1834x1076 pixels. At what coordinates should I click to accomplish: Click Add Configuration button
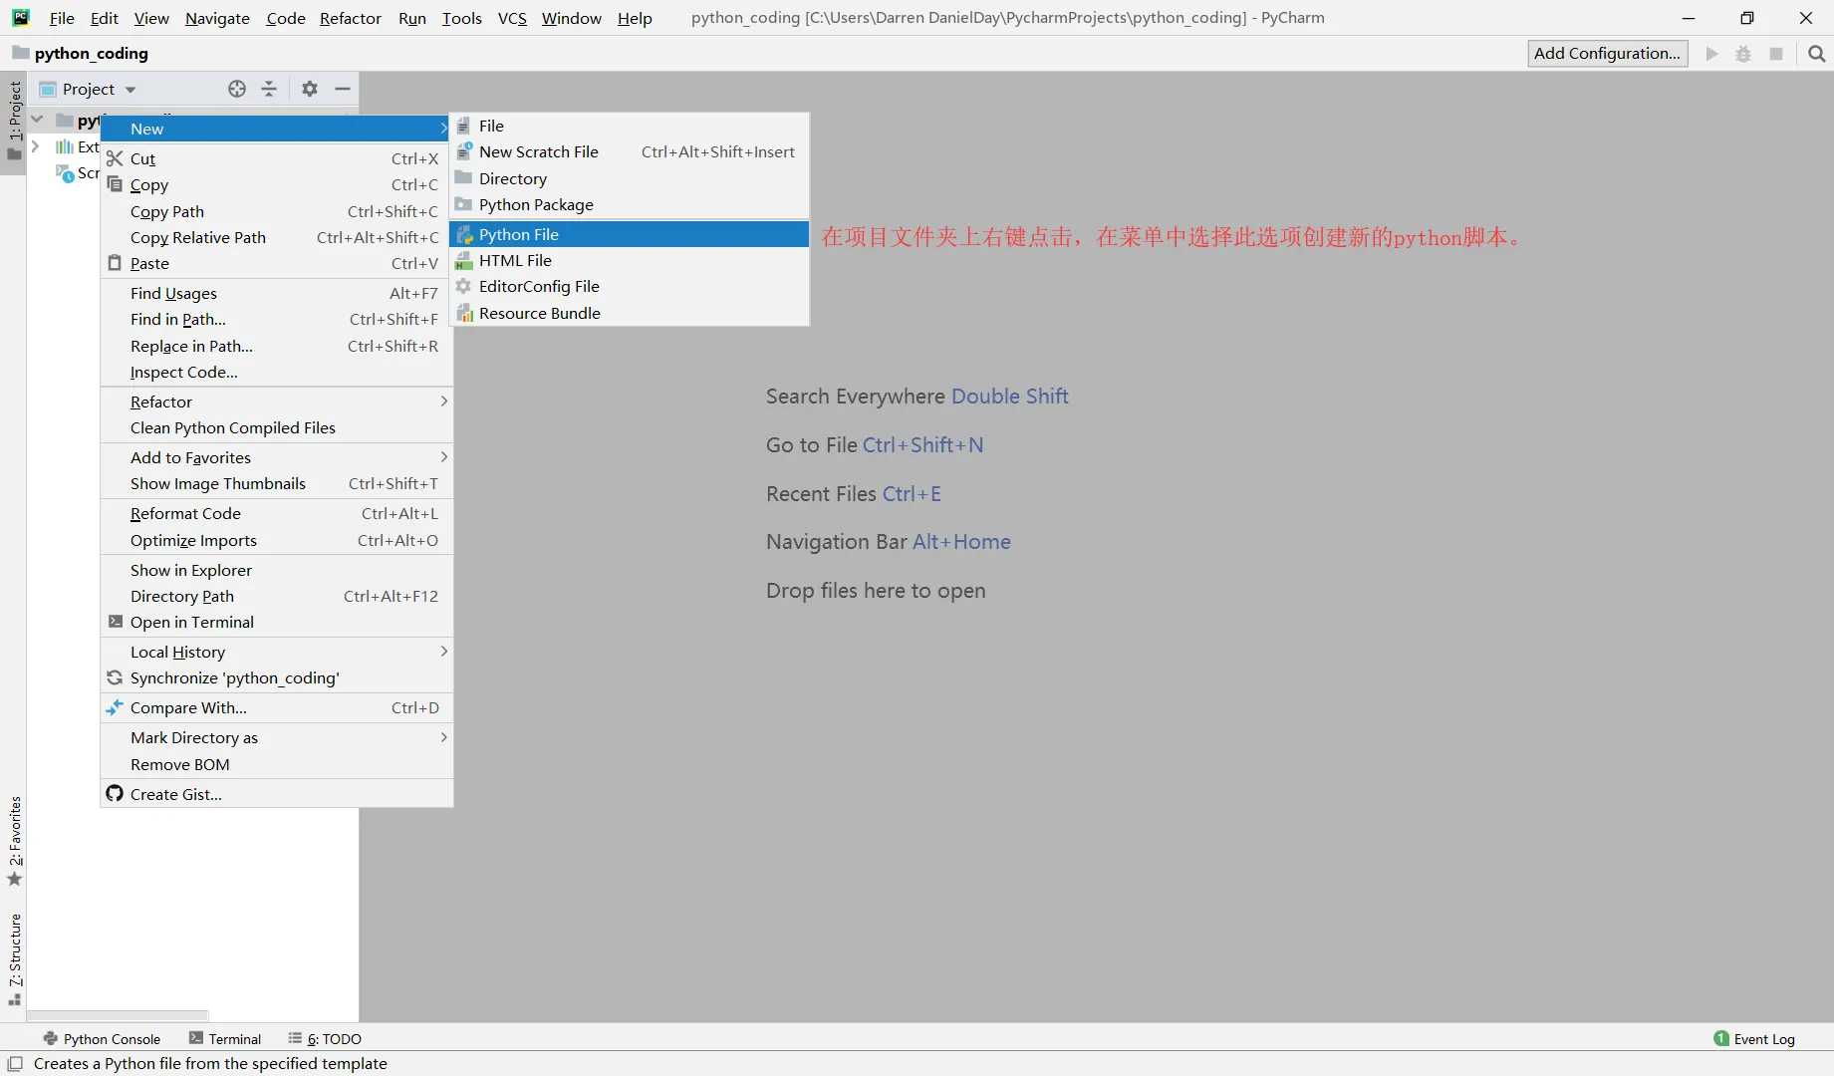[1607, 54]
